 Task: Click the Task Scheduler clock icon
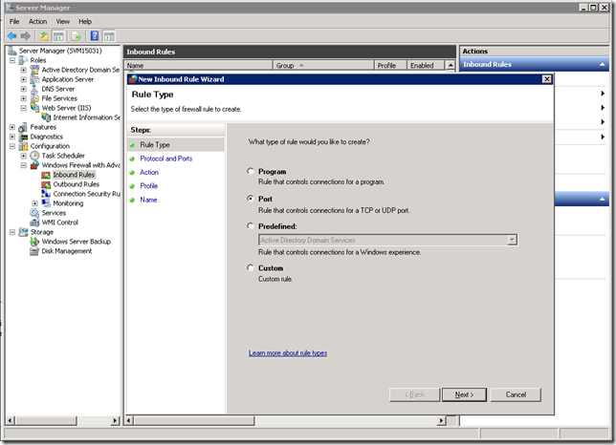pos(34,156)
